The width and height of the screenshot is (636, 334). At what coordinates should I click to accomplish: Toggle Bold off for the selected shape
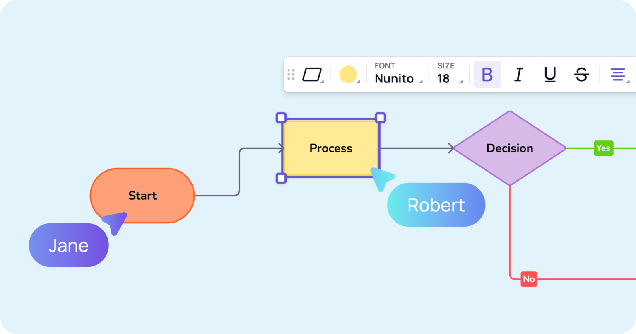tap(487, 75)
